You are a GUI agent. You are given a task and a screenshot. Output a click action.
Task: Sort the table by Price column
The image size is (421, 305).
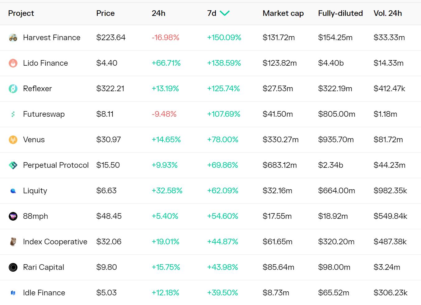pyautogui.click(x=105, y=13)
